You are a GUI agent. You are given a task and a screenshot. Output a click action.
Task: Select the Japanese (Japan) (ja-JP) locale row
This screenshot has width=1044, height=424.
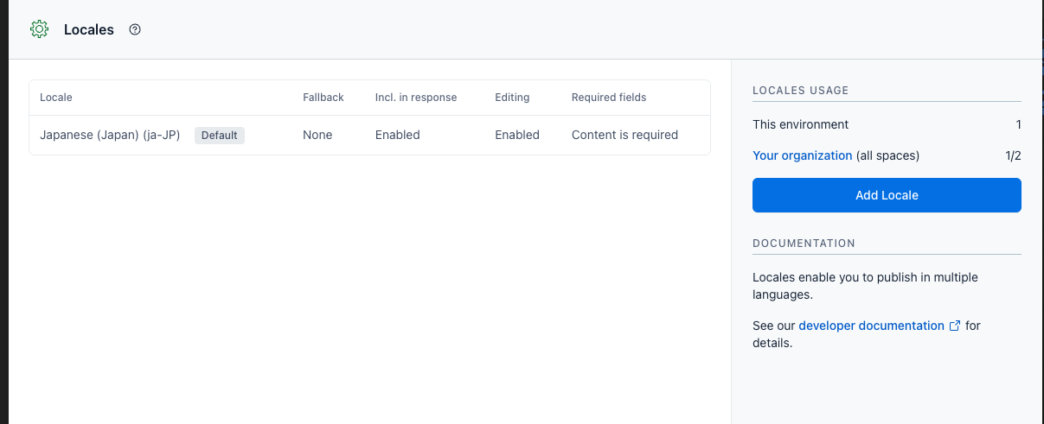point(369,135)
